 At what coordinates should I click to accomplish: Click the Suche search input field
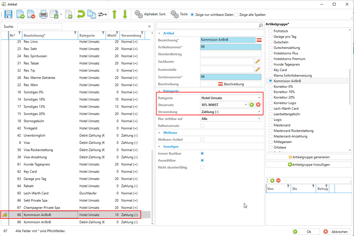(39, 27)
